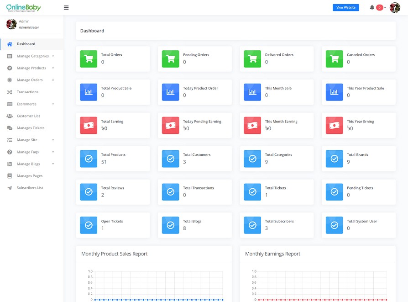Expand the Manage Categories submenu

click(32, 56)
